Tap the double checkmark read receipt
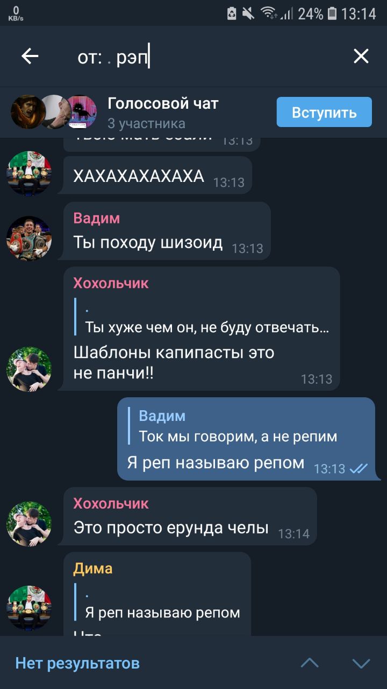The height and width of the screenshot is (689, 387). point(359,468)
